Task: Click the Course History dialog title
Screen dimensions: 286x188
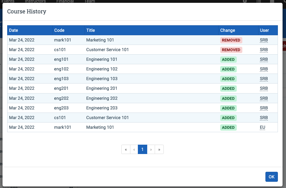Action: (27, 12)
